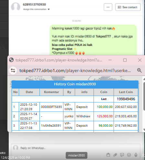Click the scrollbar up arrow in popup
This screenshot has width=145, height=160.
click(x=144, y=79)
